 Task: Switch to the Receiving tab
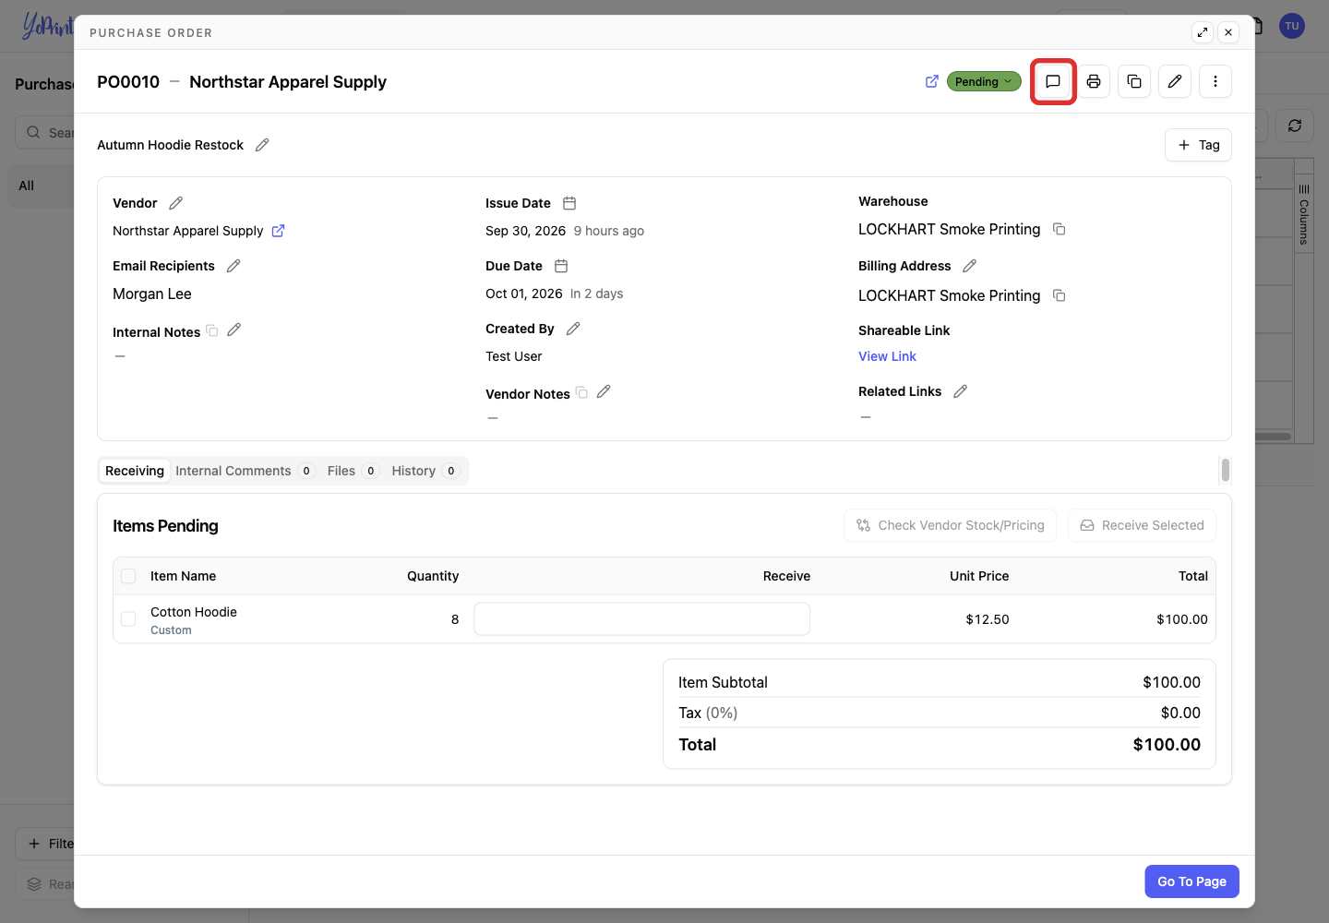pos(135,471)
